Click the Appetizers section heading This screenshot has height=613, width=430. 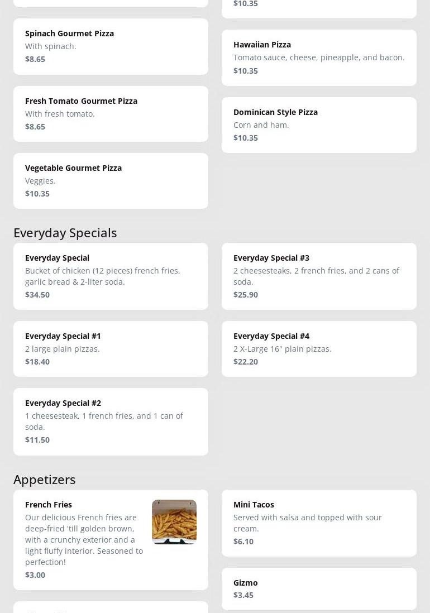45,480
